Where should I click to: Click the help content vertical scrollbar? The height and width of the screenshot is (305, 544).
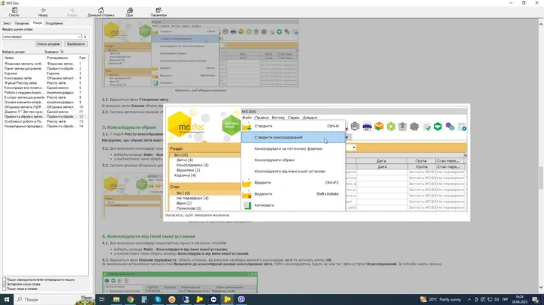tap(540, 150)
